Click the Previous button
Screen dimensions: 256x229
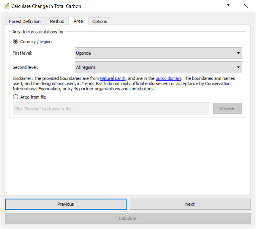point(66,204)
